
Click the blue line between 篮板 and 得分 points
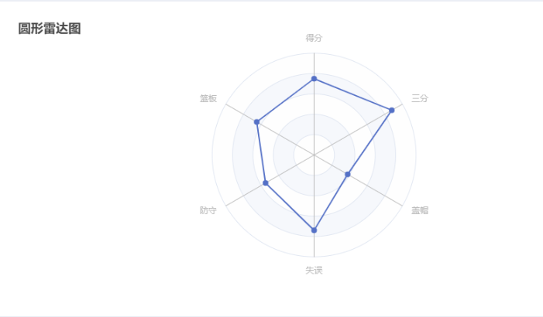[285, 101]
